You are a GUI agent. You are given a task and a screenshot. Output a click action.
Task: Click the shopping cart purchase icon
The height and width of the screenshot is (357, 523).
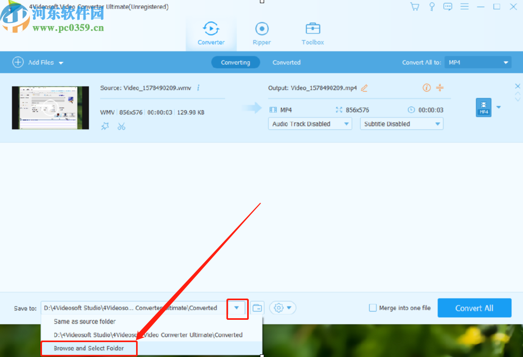(x=415, y=6)
